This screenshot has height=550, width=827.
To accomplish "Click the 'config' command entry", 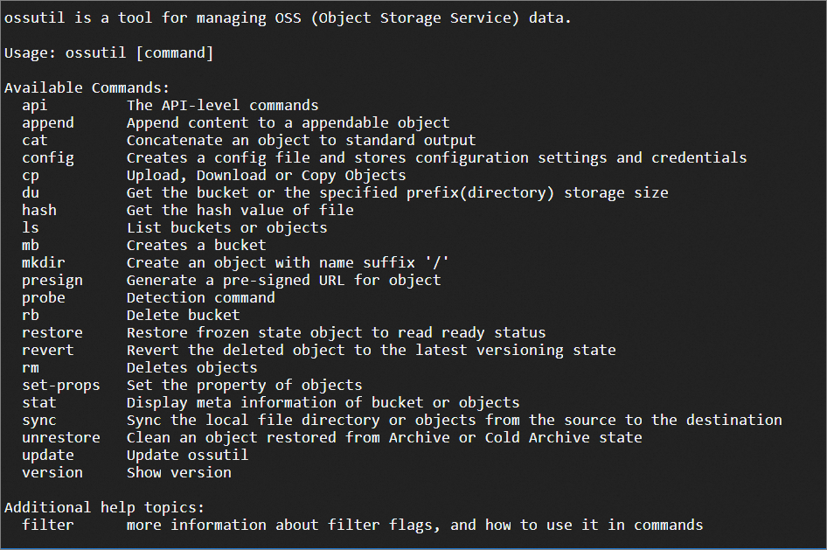I will pos(48,157).
